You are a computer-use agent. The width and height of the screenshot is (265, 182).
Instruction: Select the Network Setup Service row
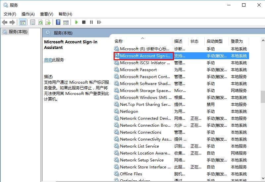(181, 160)
